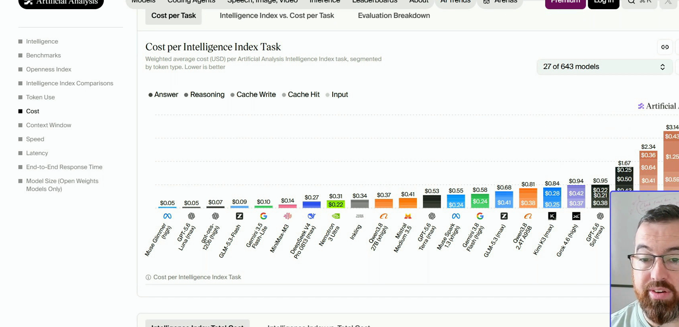Go to Benchmarks in the sidebar
679x327 pixels.
(44, 56)
